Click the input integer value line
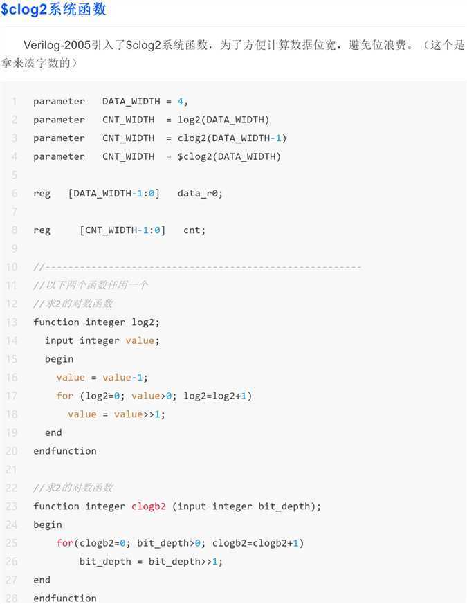The width and height of the screenshot is (467, 604). point(102,340)
